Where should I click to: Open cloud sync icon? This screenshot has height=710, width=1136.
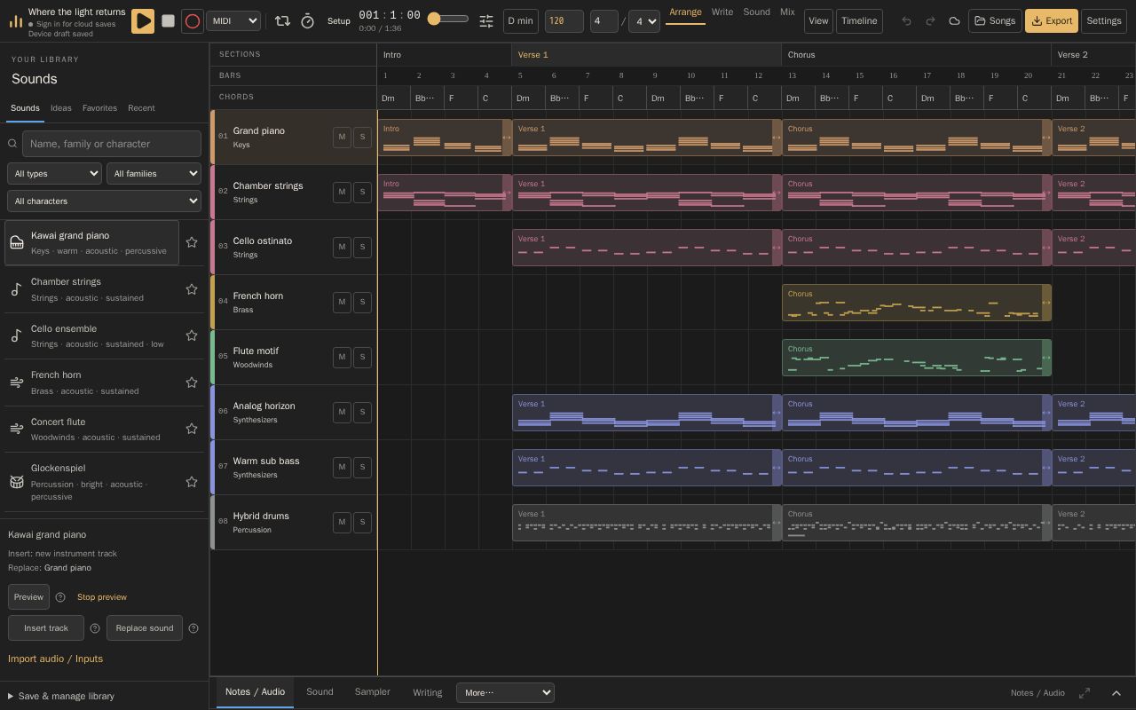(954, 20)
